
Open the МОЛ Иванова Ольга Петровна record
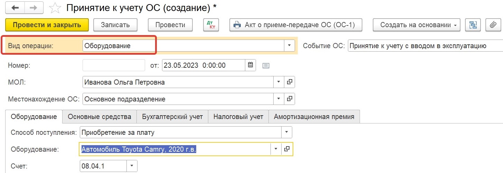[290, 82]
